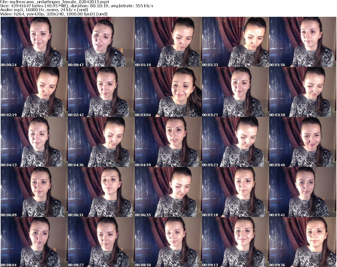
Task: Open the frame at 00:01:10
Action: point(168,42)
